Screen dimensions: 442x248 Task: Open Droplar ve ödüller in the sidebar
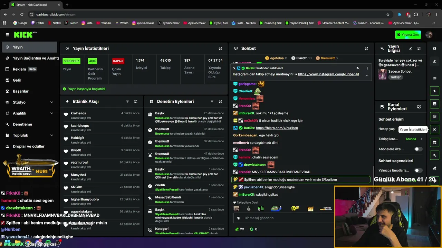coord(30,146)
